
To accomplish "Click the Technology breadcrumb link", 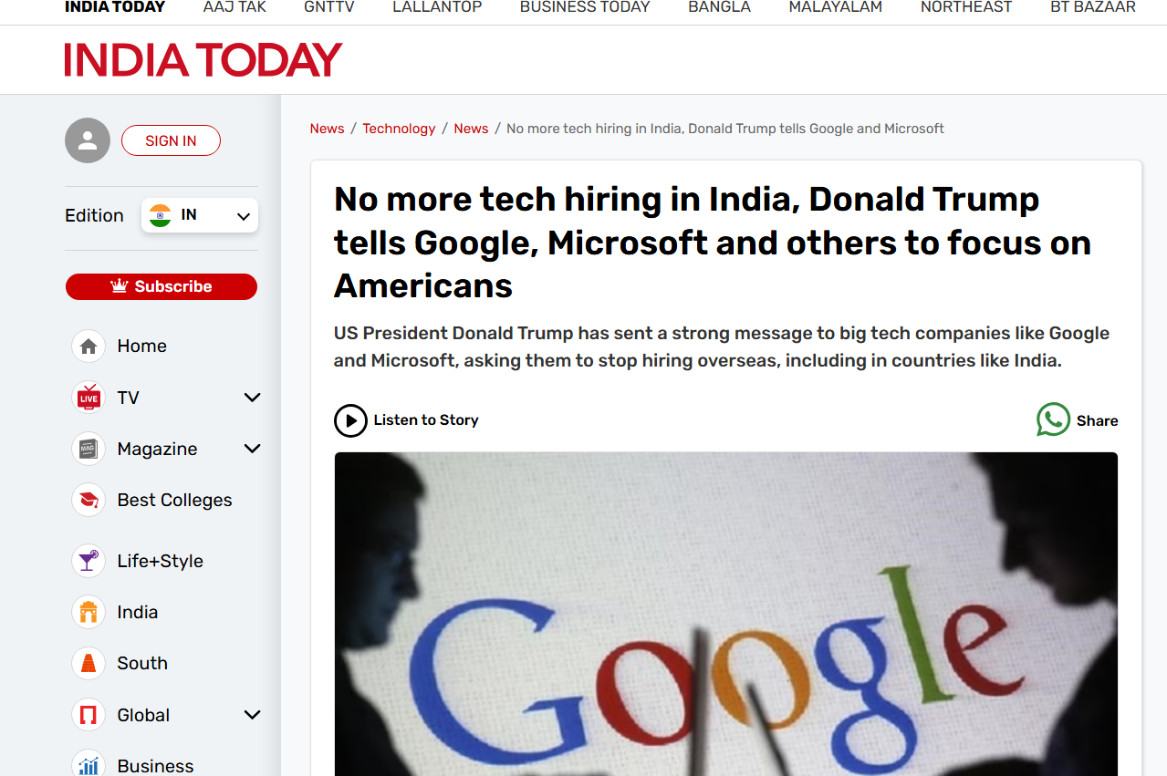I will 399,129.
